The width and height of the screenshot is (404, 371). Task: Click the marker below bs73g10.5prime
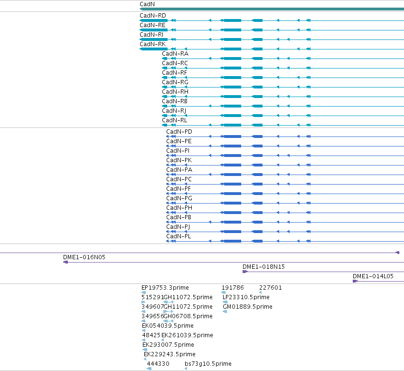pos(186,369)
